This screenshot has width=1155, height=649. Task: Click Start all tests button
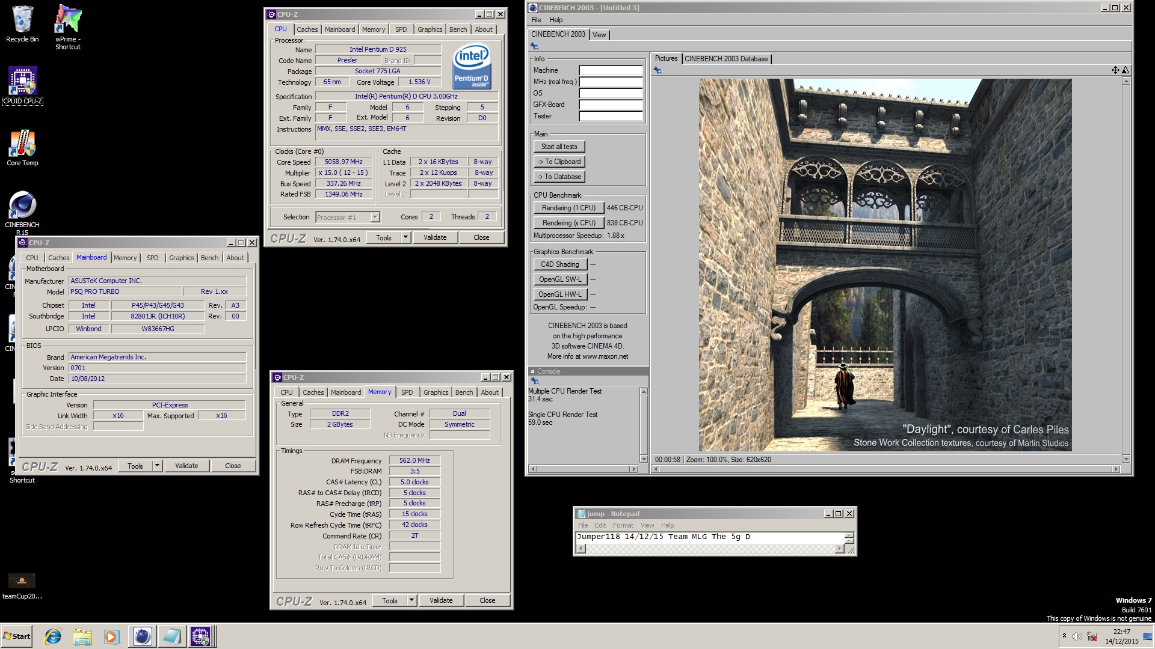click(x=559, y=147)
